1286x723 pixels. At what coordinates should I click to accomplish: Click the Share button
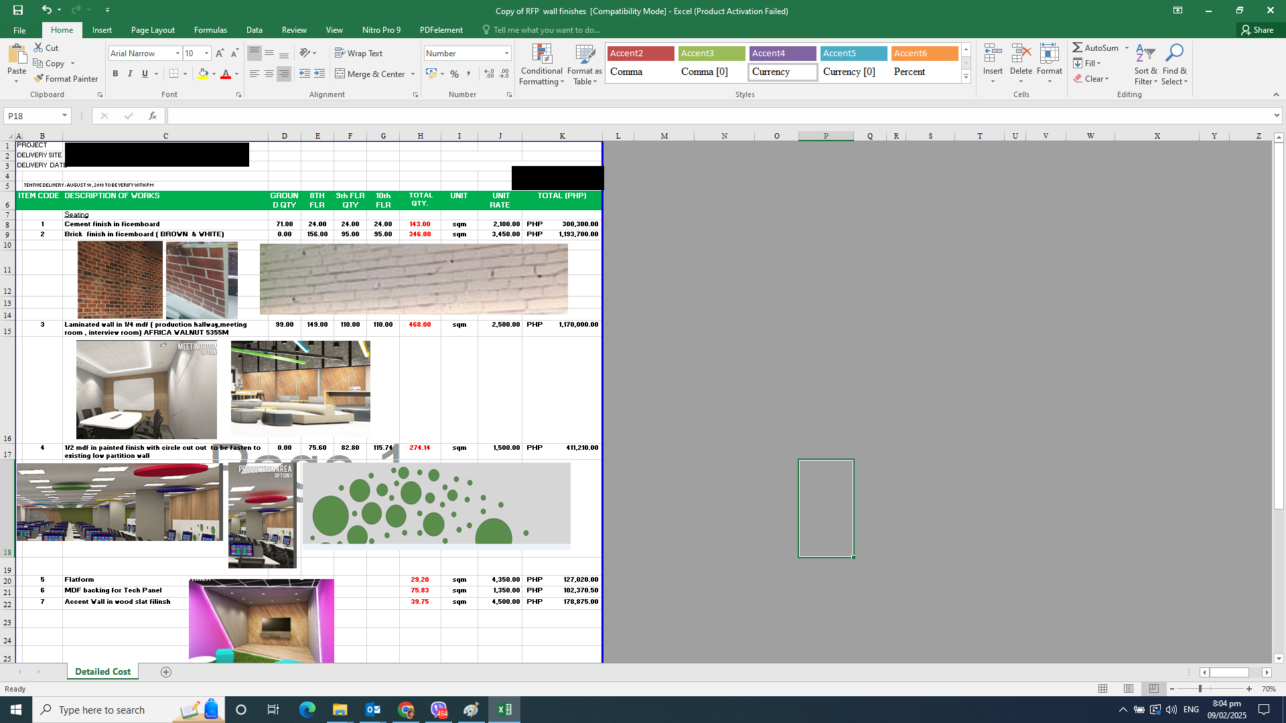(1259, 29)
